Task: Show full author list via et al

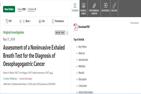Action: 51,73
